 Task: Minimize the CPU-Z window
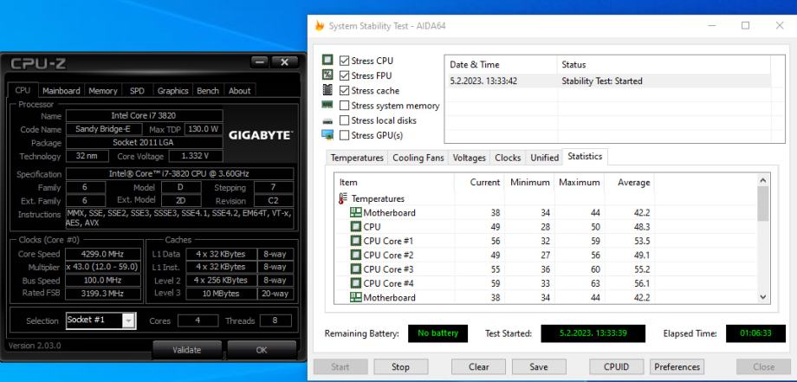259,62
